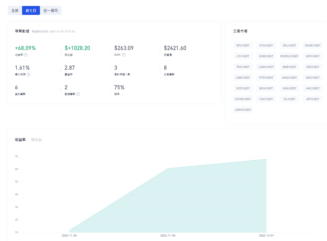Click the help icon next to 收益率
The width and height of the screenshot is (327, 241).
[x=26, y=55]
